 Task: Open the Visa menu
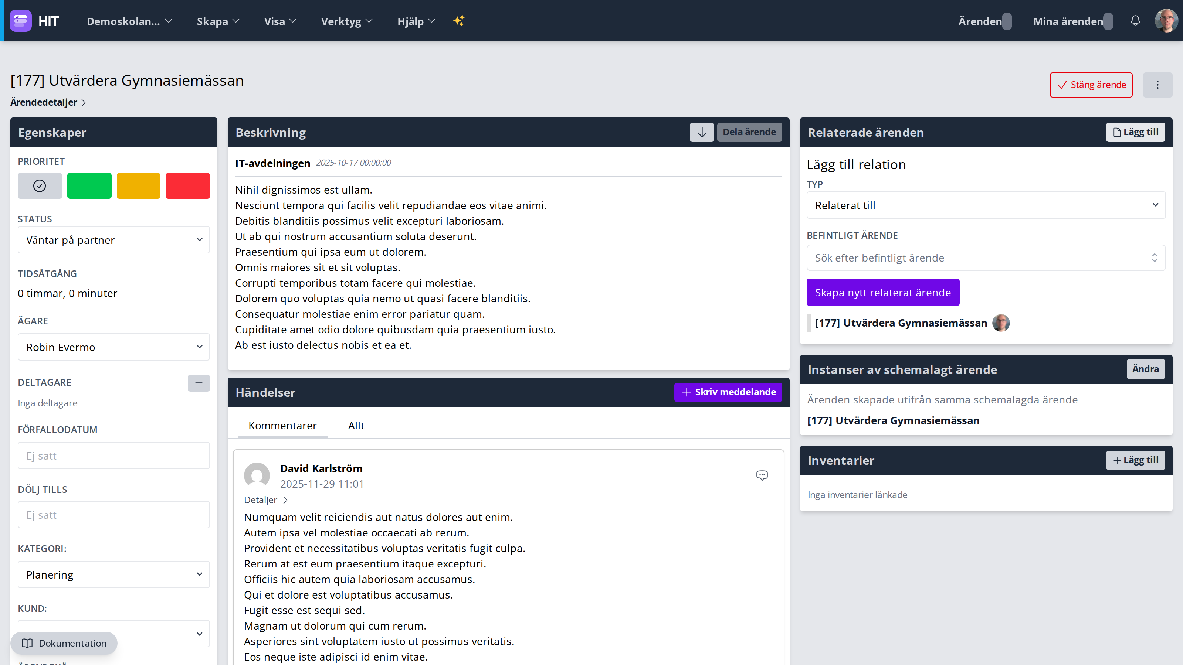point(280,21)
